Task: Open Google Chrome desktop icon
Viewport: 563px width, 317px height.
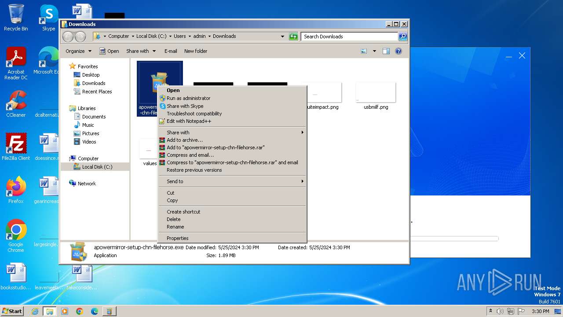Action: (16, 236)
